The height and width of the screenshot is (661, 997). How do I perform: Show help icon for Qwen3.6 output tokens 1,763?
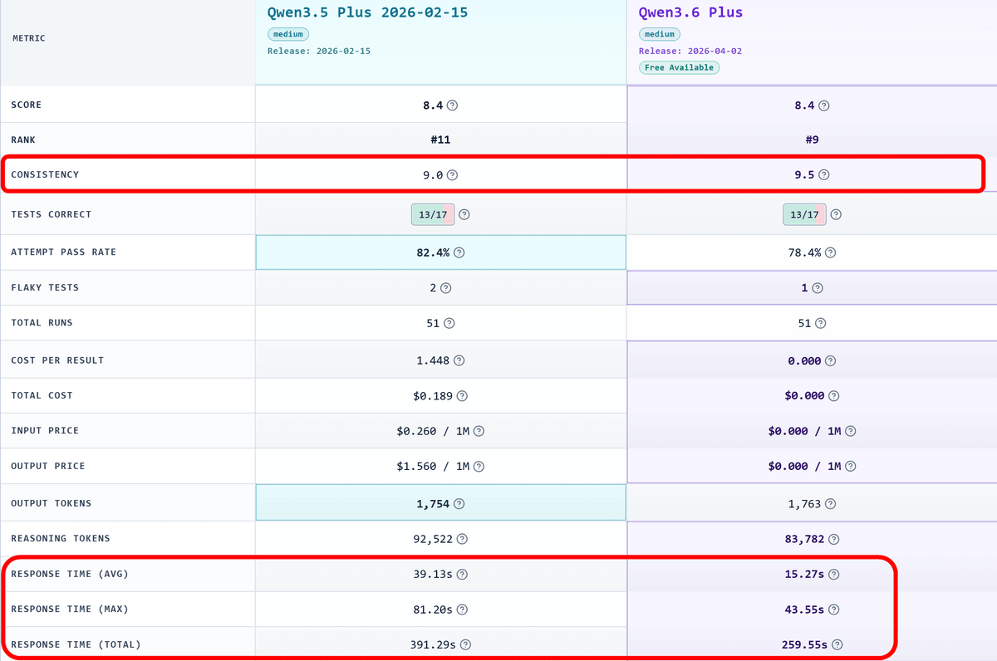coord(831,503)
